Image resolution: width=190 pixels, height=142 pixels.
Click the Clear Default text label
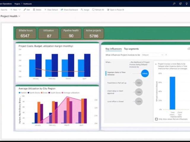pos(53,10)
